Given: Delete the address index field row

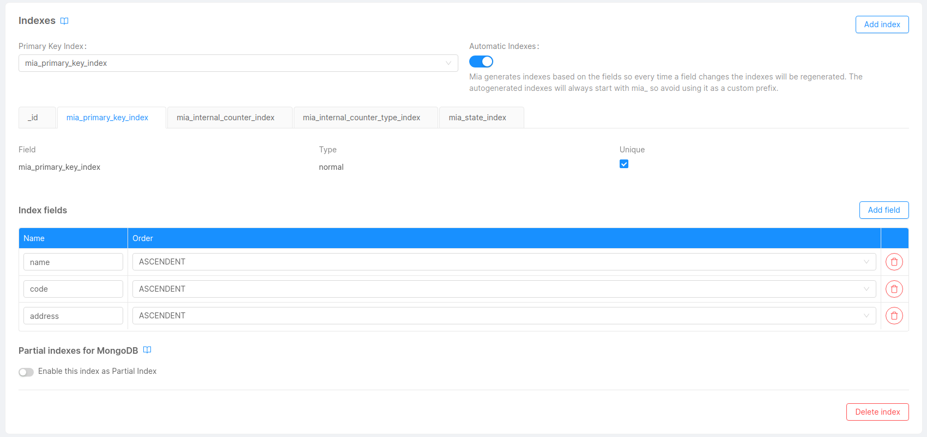Looking at the screenshot, I should click(x=894, y=316).
